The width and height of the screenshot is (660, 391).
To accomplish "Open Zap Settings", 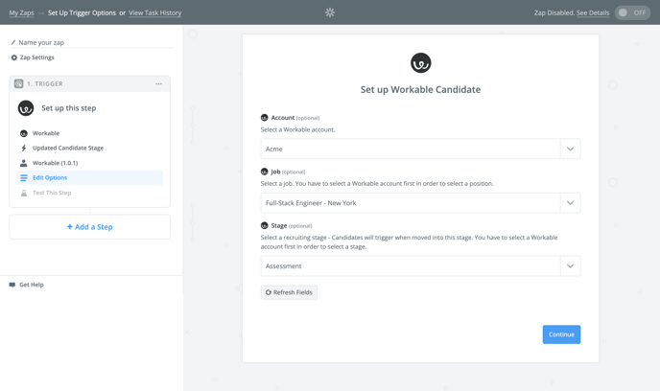I will [37, 57].
